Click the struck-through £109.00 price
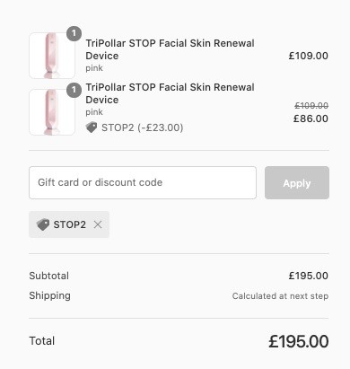 click(311, 106)
